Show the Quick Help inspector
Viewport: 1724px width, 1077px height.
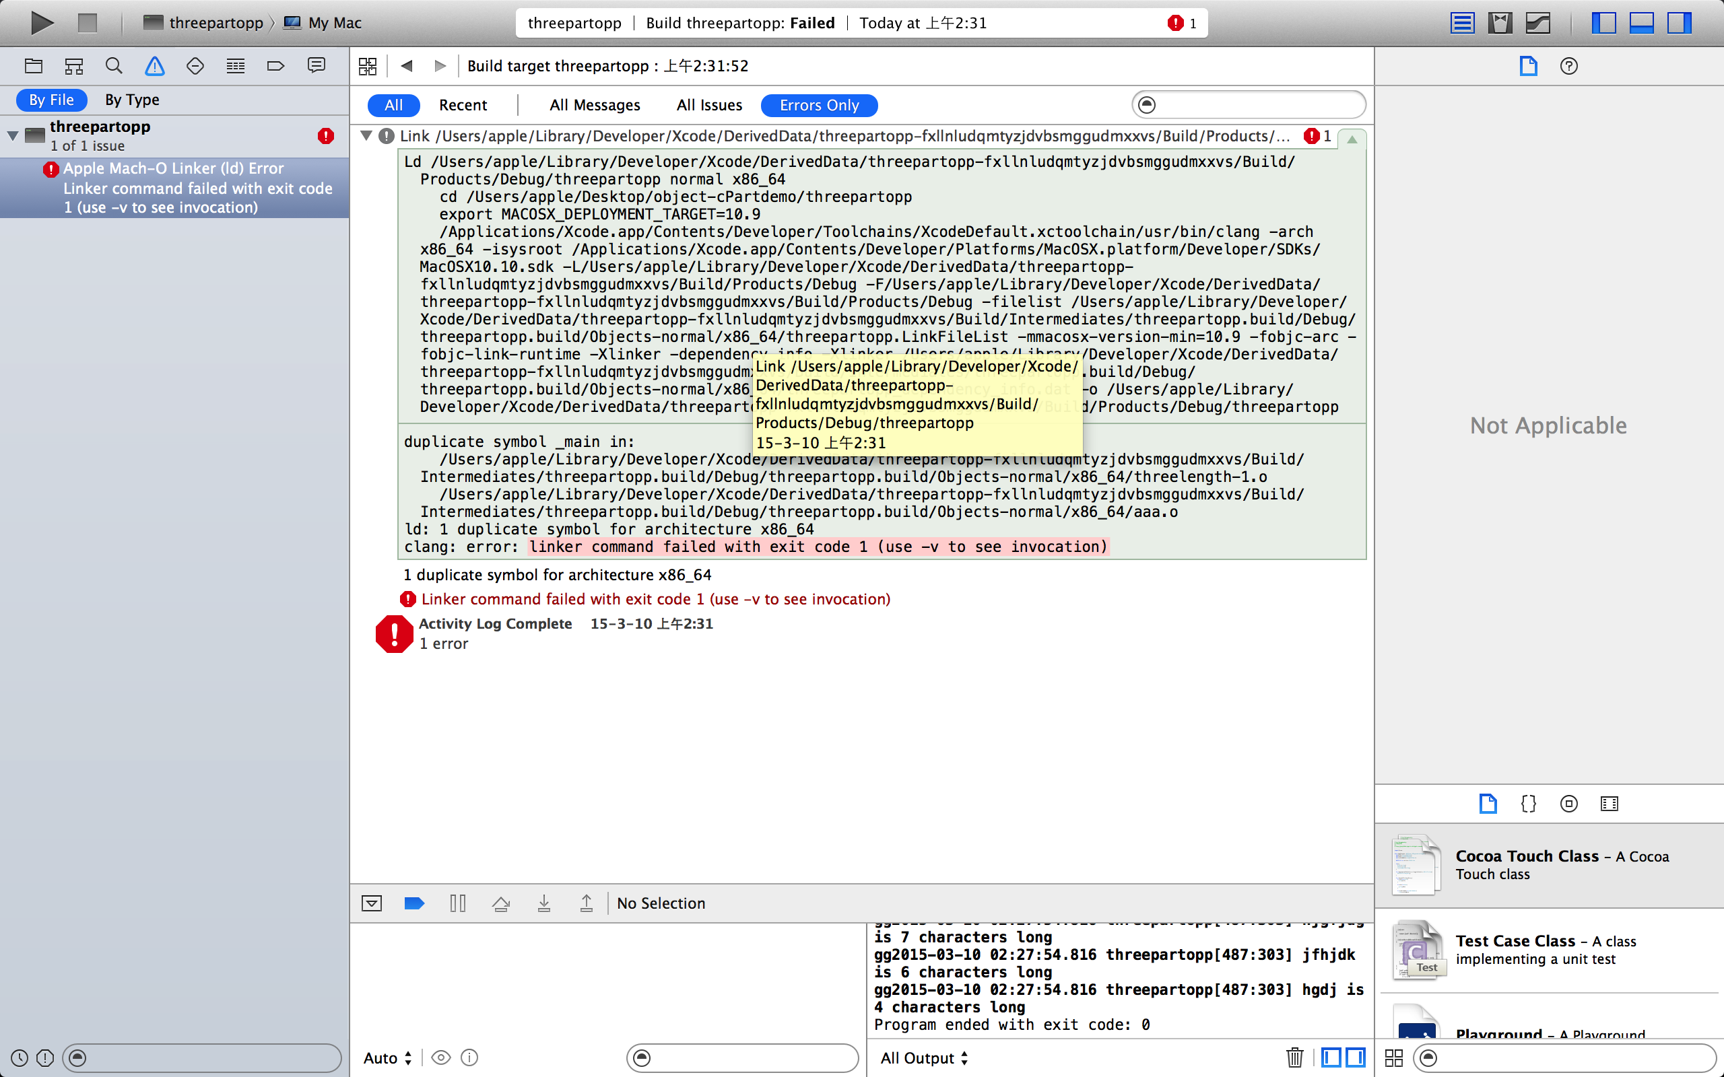1568,66
